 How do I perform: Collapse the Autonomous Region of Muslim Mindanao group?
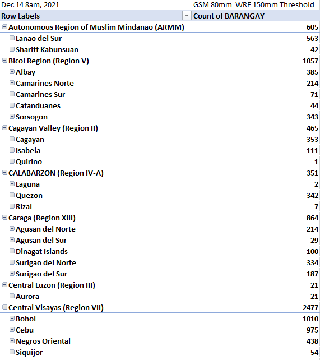(x=4, y=27)
